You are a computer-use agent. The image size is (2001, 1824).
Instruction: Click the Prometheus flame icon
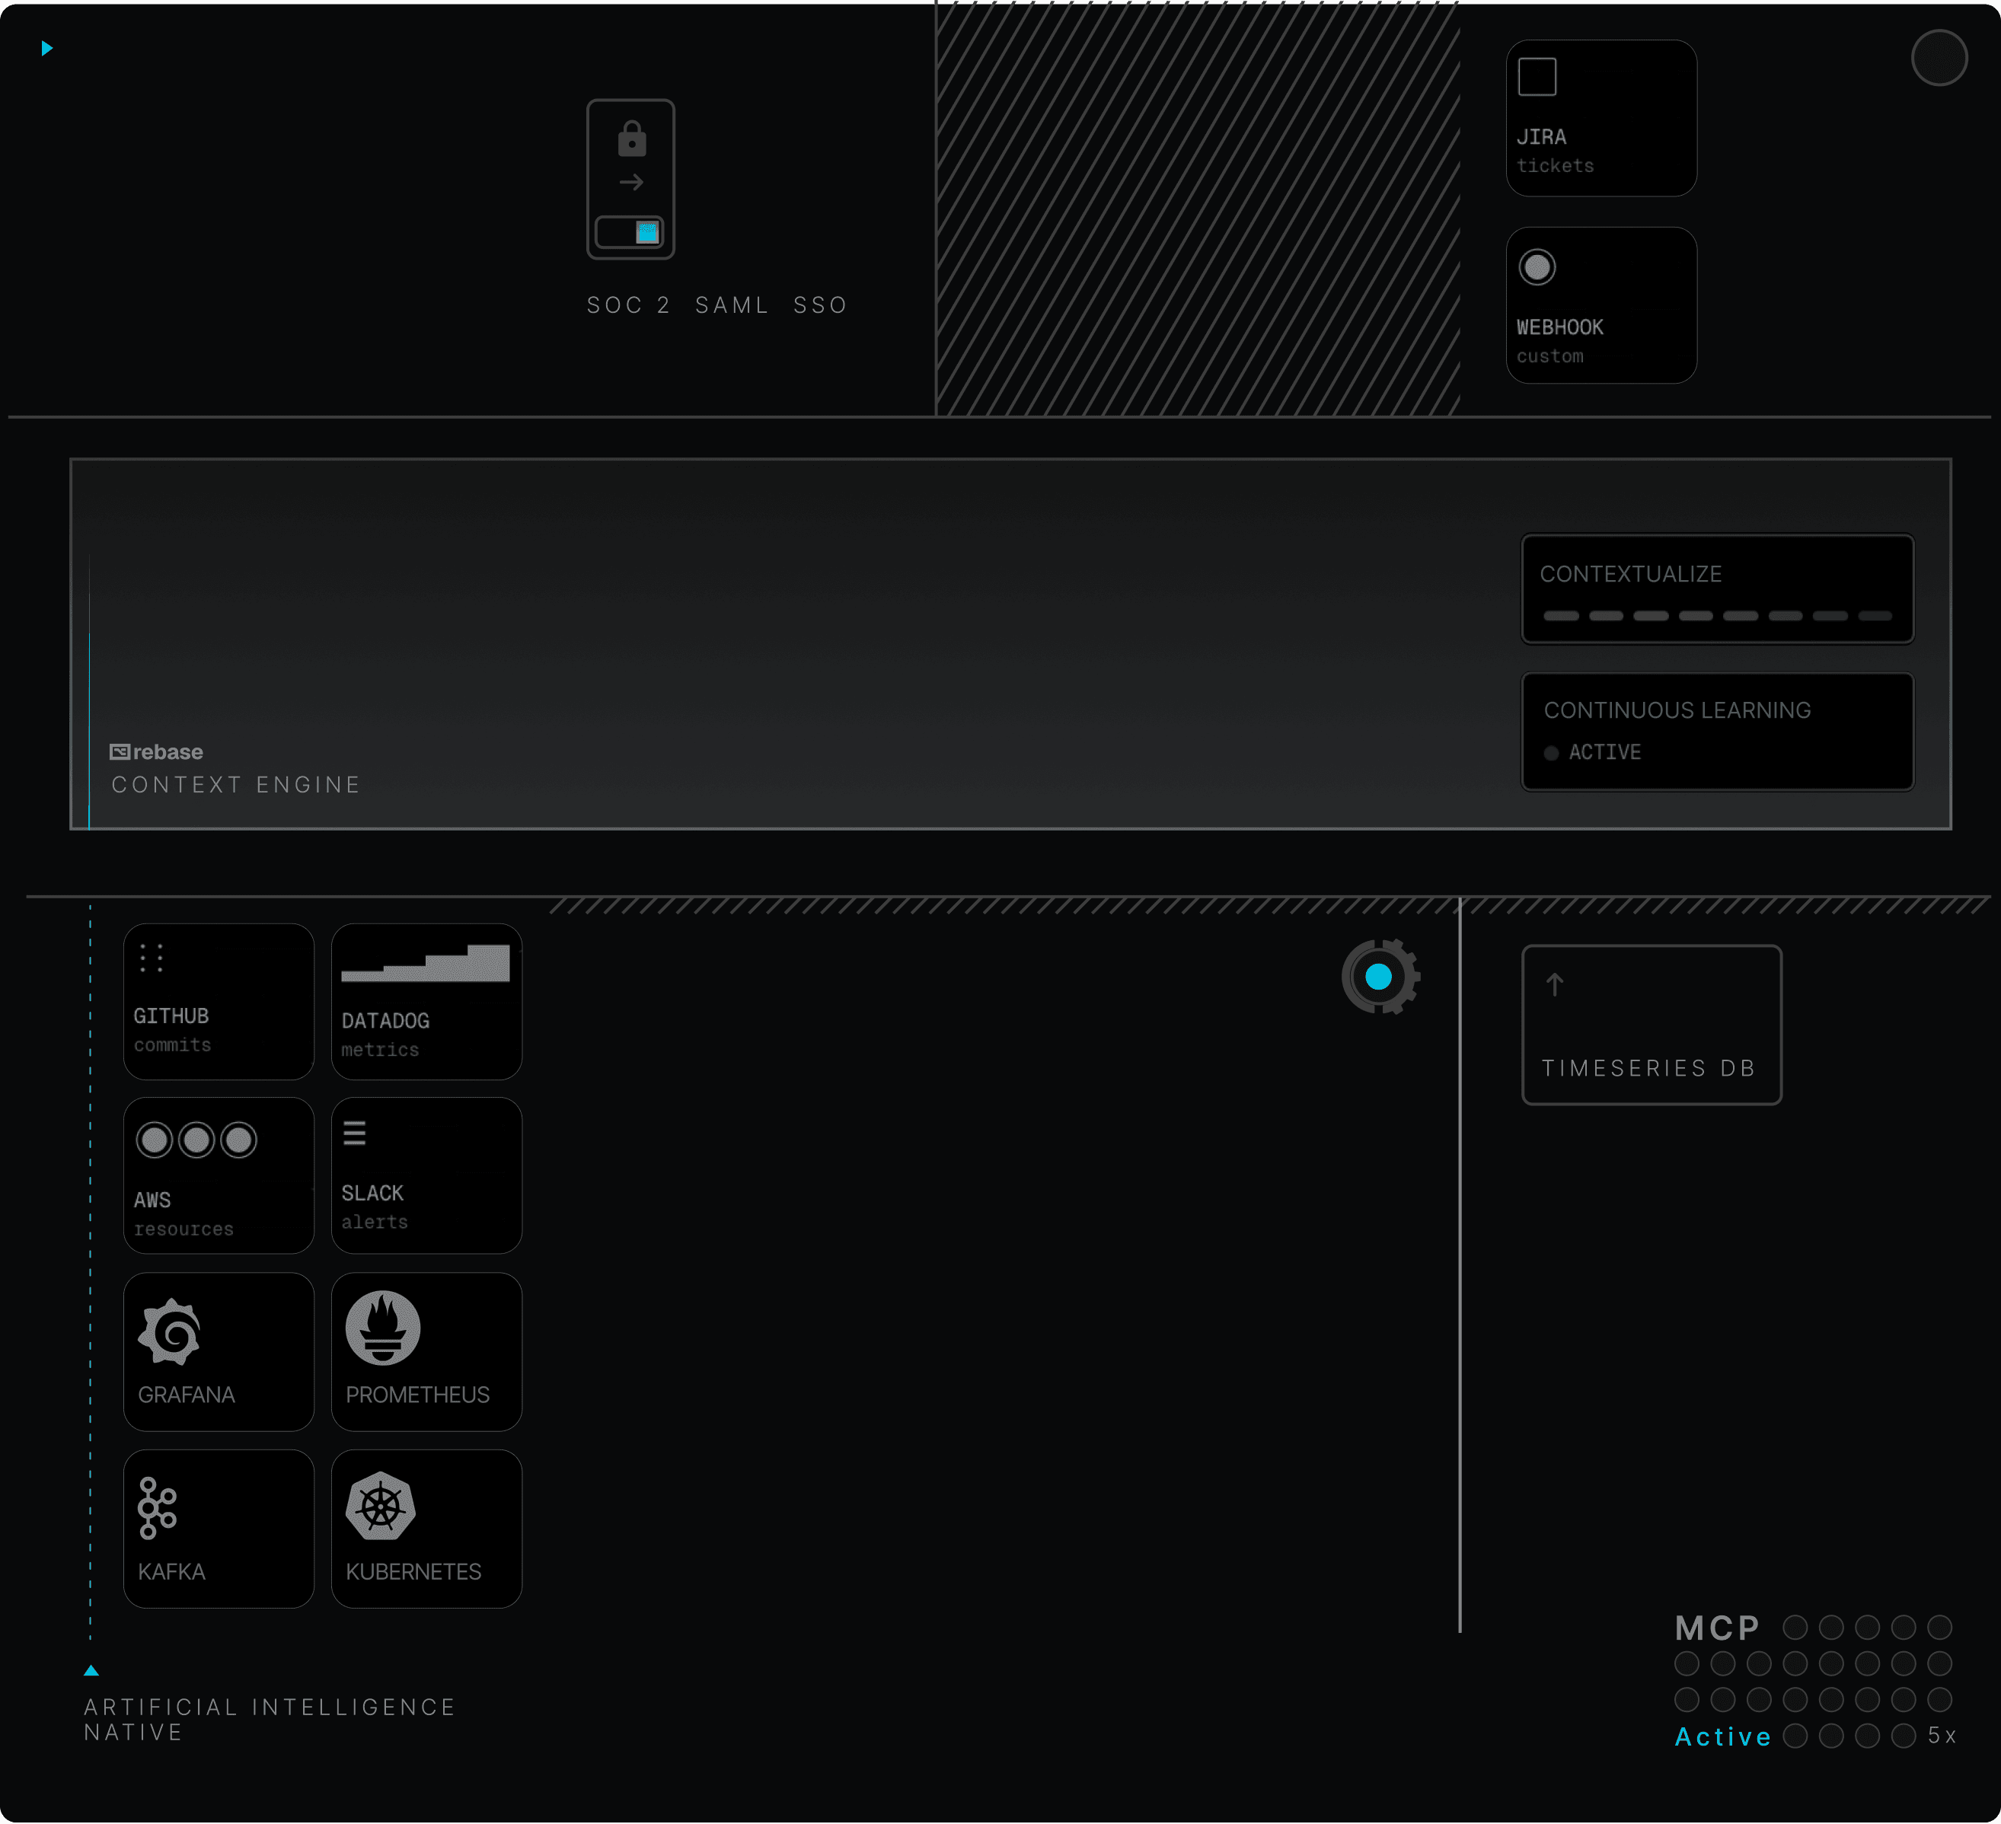[x=382, y=1328]
